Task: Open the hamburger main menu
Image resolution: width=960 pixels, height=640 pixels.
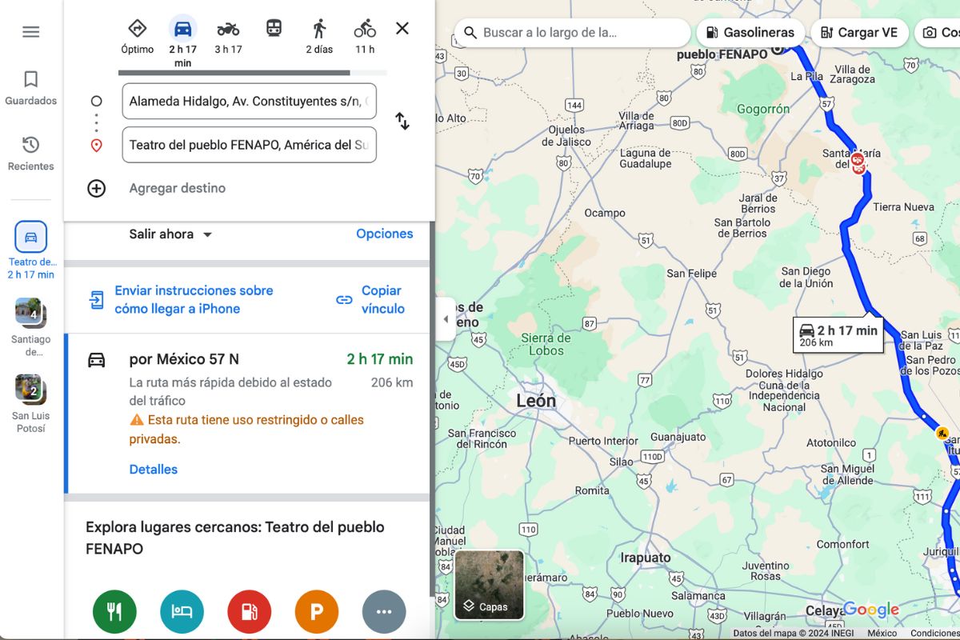Action: tap(30, 32)
